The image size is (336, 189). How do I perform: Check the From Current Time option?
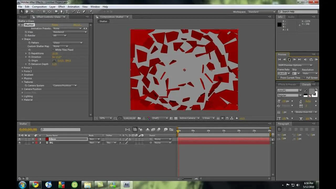(279, 78)
